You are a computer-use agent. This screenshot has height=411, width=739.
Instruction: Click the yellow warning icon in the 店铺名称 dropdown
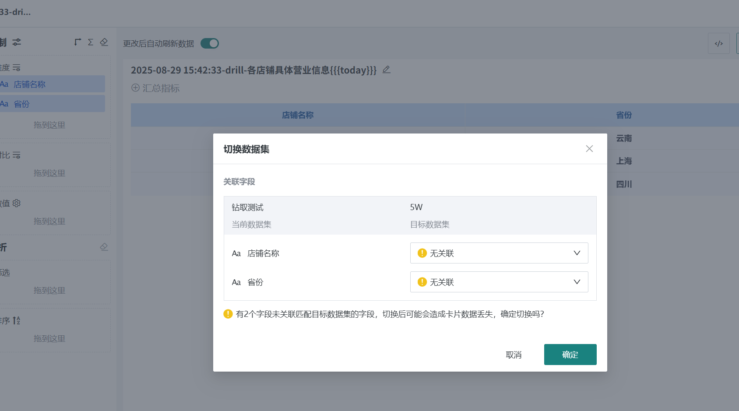coord(421,253)
